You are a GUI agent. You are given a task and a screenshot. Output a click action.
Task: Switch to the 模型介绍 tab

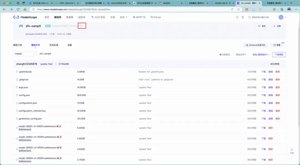point(17,45)
